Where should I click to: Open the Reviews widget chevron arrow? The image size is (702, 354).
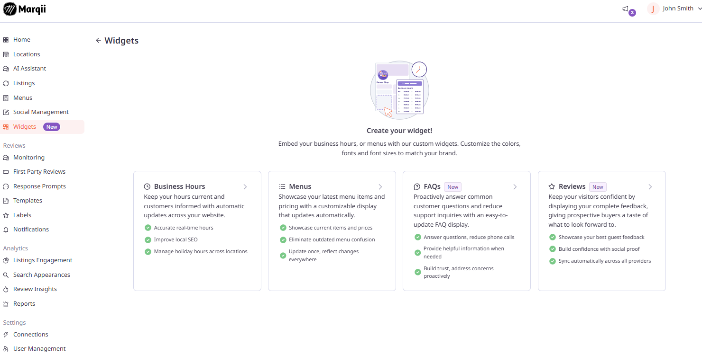tap(650, 187)
